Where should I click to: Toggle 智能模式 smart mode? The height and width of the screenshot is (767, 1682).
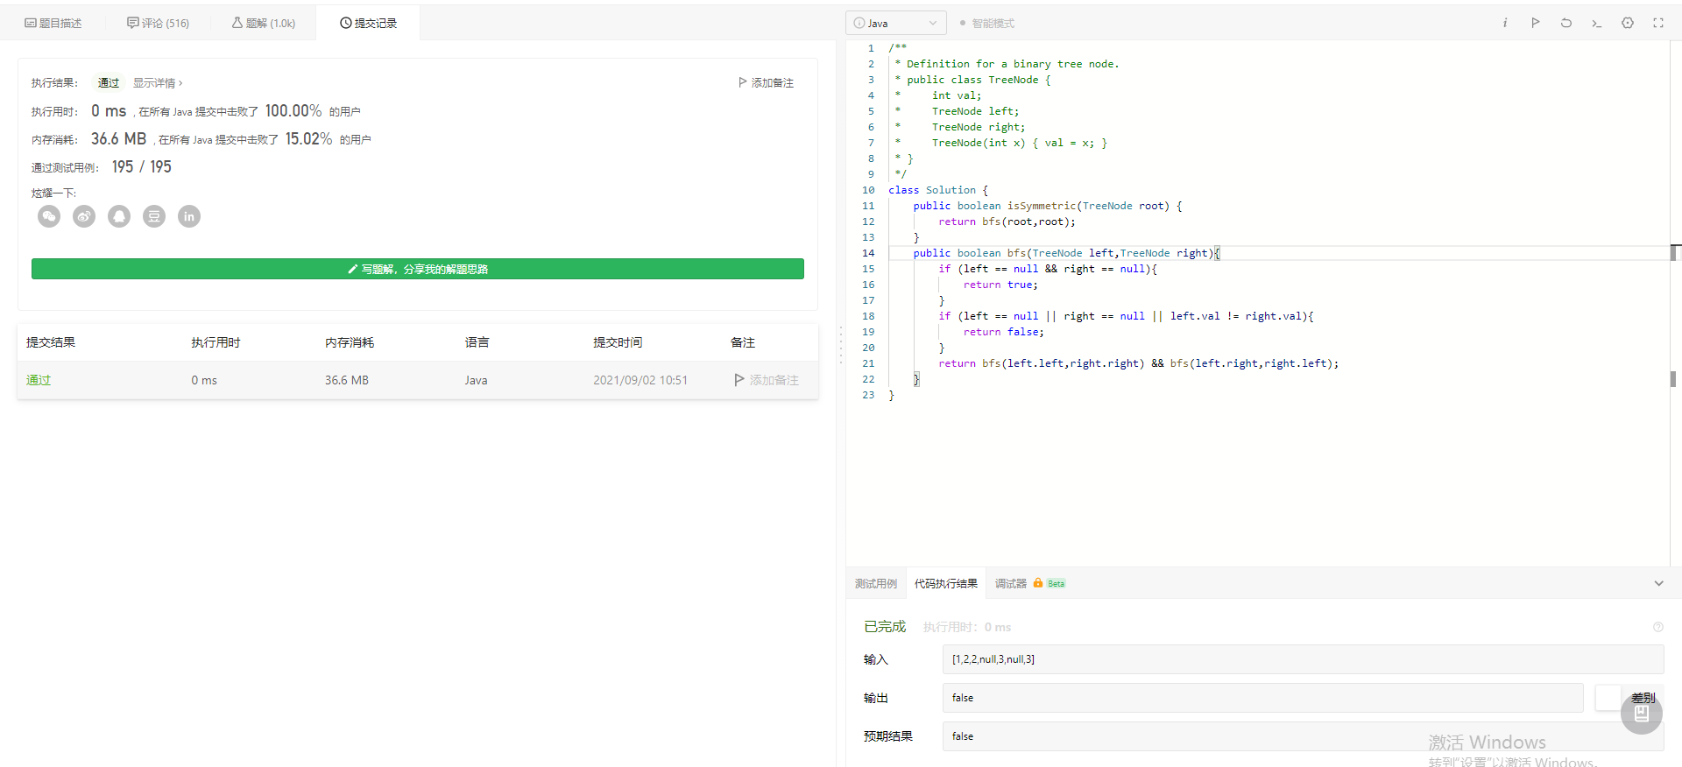(x=987, y=24)
